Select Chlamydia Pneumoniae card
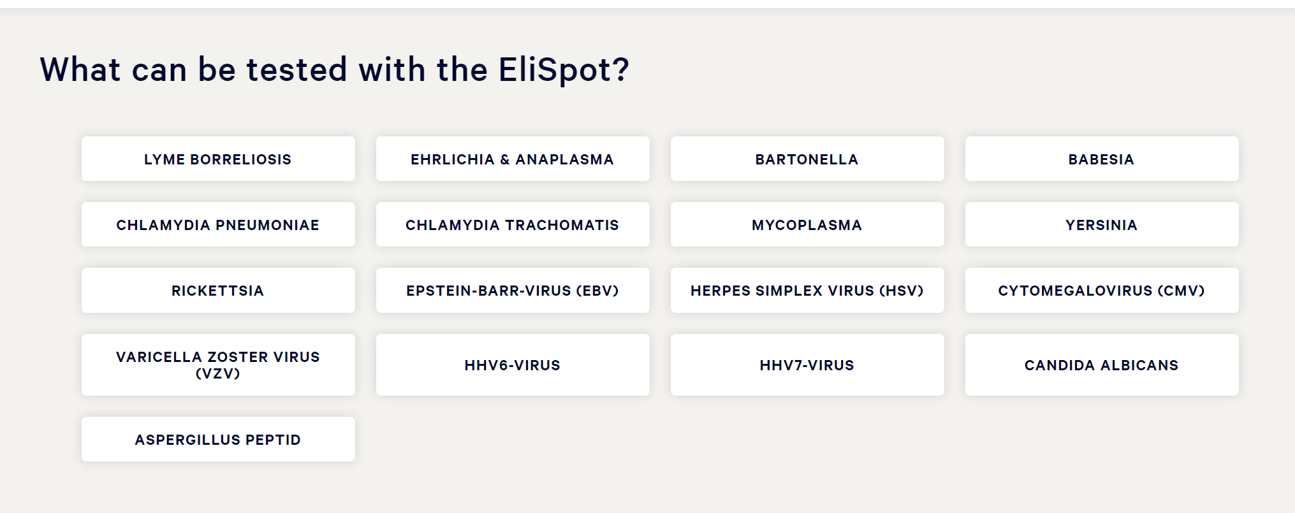 218,224
